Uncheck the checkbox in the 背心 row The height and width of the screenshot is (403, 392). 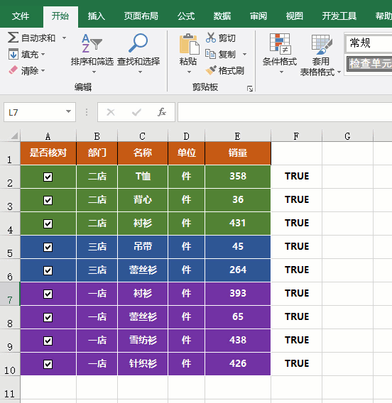(48, 200)
